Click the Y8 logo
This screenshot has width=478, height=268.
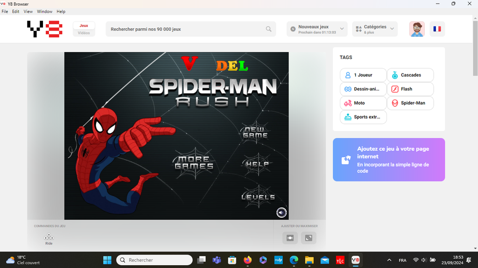click(44, 29)
